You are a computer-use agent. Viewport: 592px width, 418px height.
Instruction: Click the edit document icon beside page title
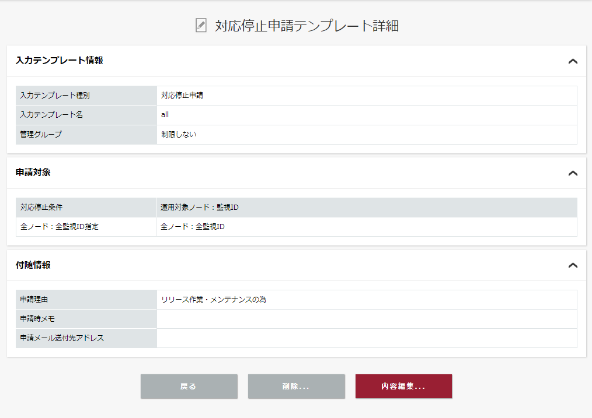point(201,25)
